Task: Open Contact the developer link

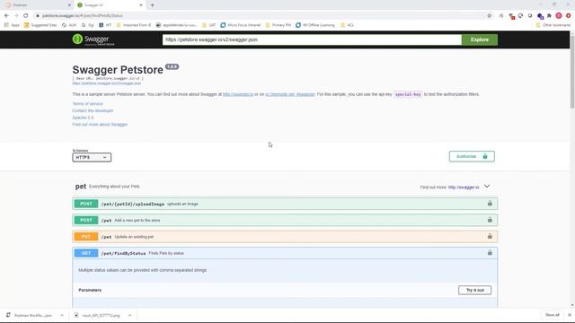Action: [x=93, y=110]
